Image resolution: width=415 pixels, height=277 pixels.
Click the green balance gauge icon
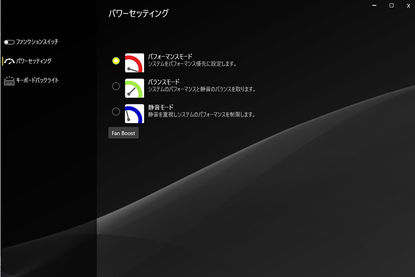click(134, 88)
